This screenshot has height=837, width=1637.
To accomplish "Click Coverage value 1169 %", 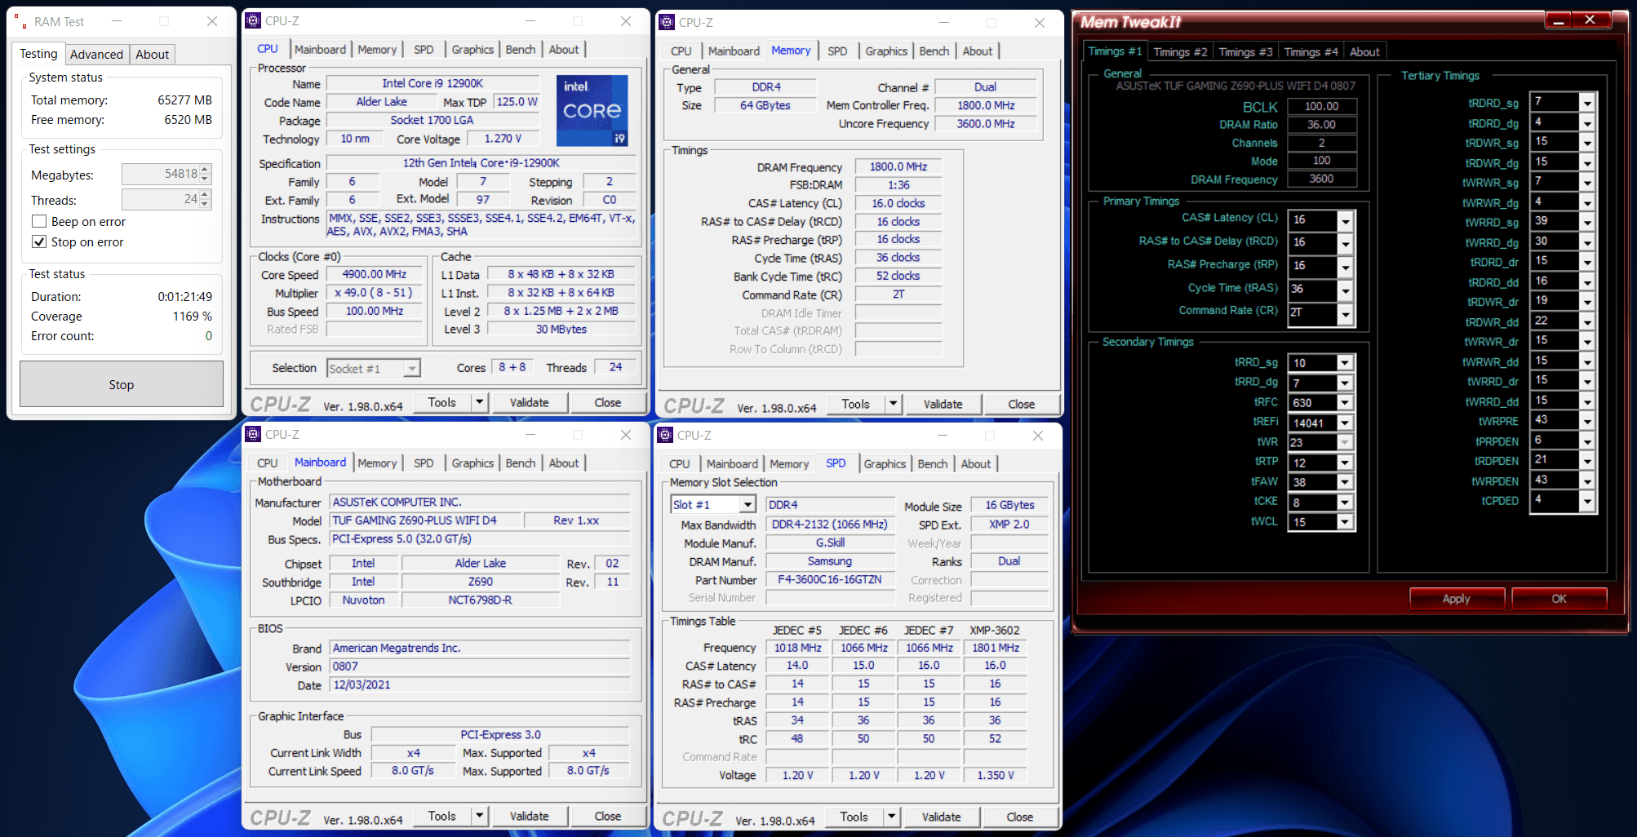I will [192, 317].
